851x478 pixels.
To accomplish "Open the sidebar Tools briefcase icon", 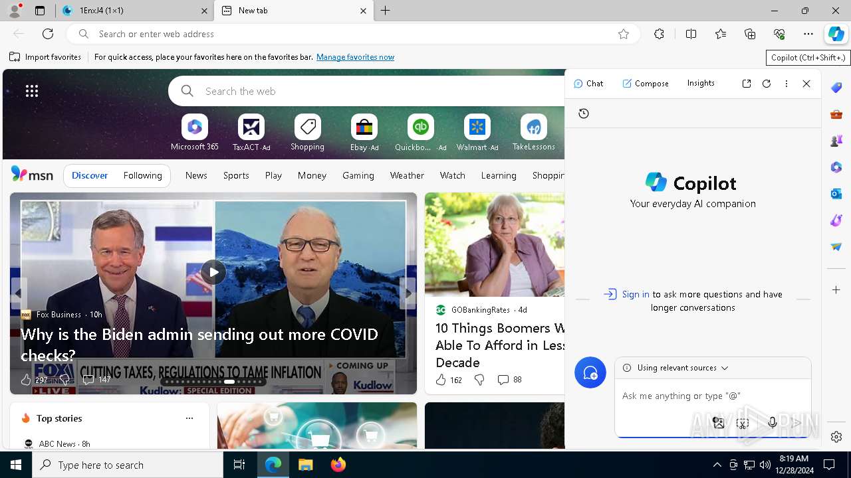I will [x=836, y=114].
